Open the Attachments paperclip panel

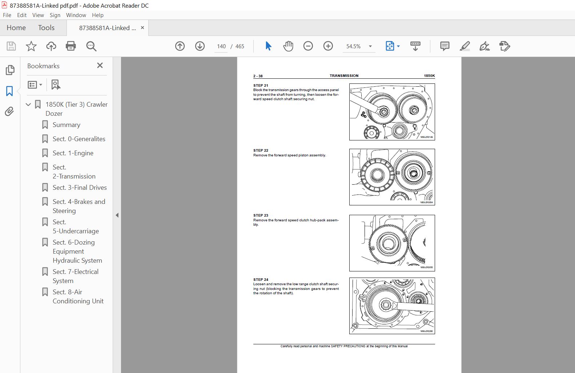pyautogui.click(x=10, y=111)
